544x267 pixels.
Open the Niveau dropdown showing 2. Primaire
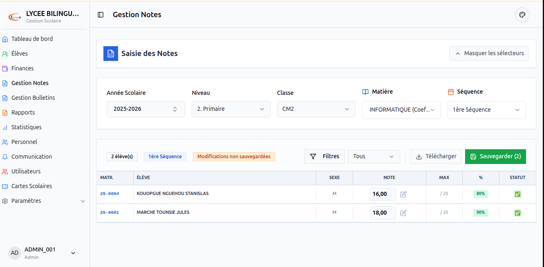click(x=231, y=109)
